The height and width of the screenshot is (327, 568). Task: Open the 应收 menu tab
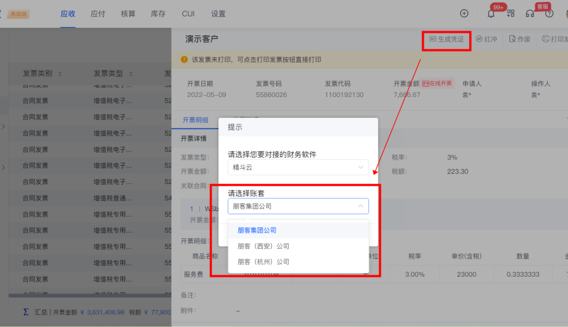pos(67,14)
